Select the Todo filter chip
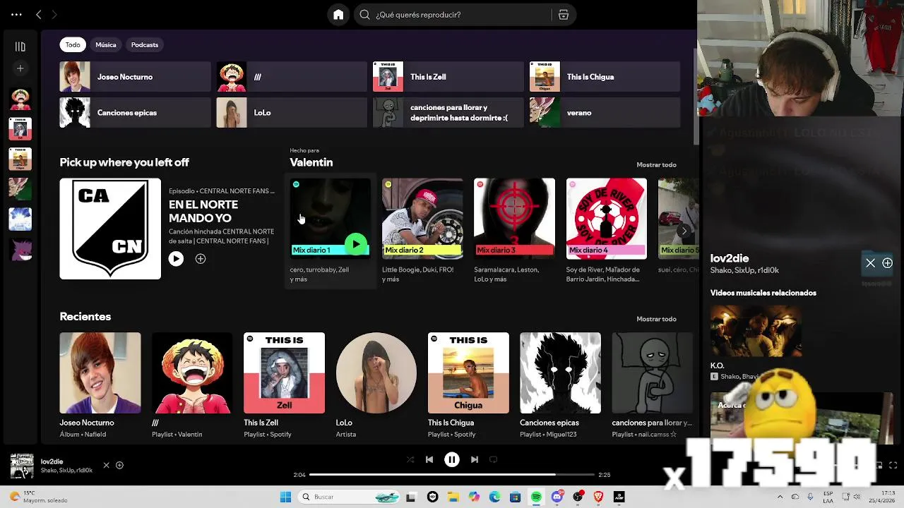 click(x=73, y=44)
